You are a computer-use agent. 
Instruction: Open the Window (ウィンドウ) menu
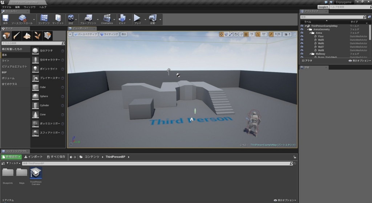tap(29, 7)
